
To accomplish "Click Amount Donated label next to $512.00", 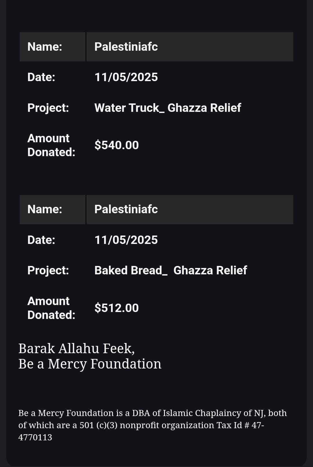I will (51, 308).
